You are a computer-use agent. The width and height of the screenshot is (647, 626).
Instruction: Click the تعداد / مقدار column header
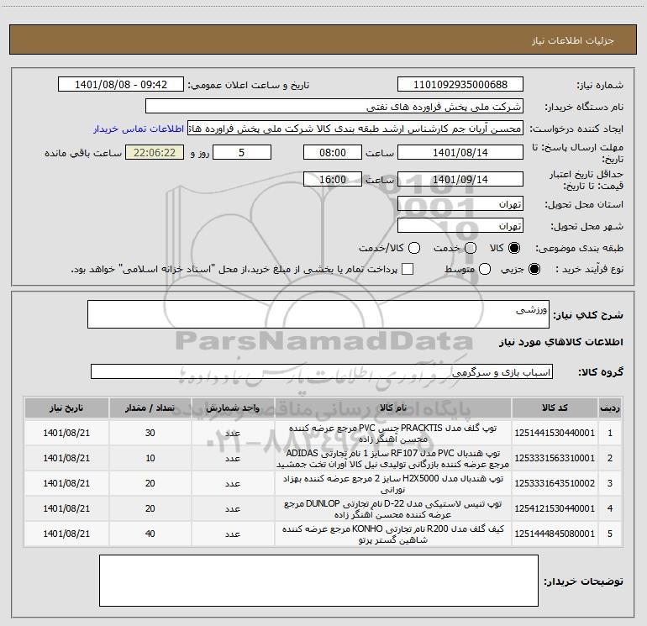pyautogui.click(x=150, y=408)
